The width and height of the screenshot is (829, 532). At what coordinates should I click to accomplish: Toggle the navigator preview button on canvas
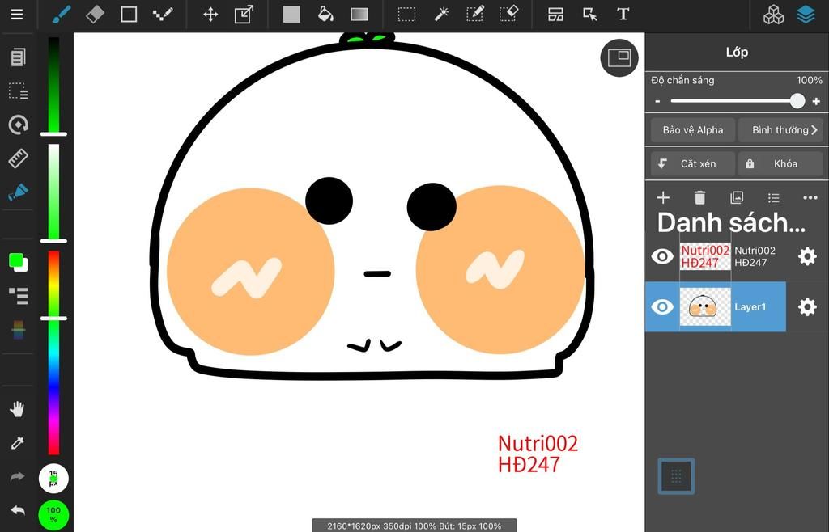619,57
